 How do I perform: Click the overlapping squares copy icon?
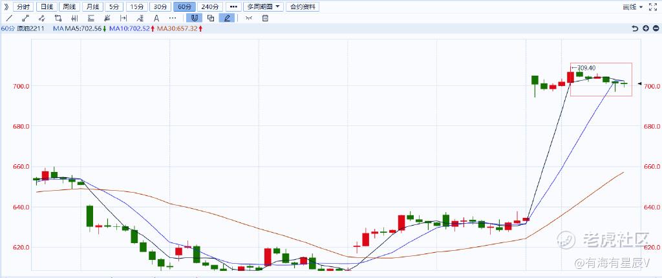click(211, 18)
